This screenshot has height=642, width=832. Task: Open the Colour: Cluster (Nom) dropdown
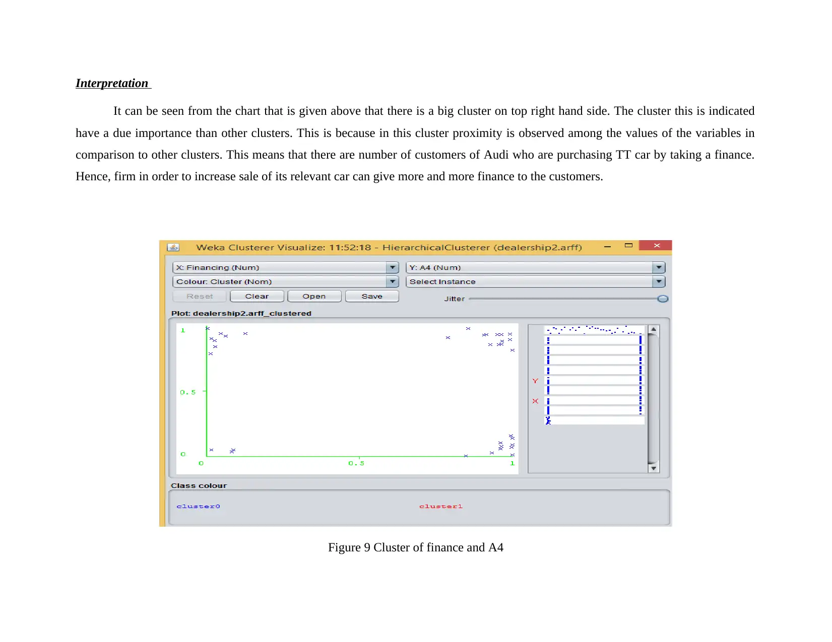285,281
